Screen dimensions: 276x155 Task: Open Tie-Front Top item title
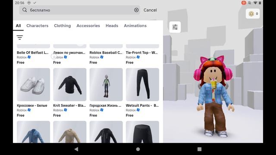pos(142,53)
